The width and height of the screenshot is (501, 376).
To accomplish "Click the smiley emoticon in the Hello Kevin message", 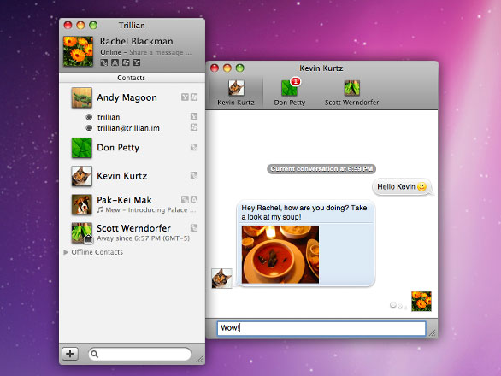I will point(421,186).
